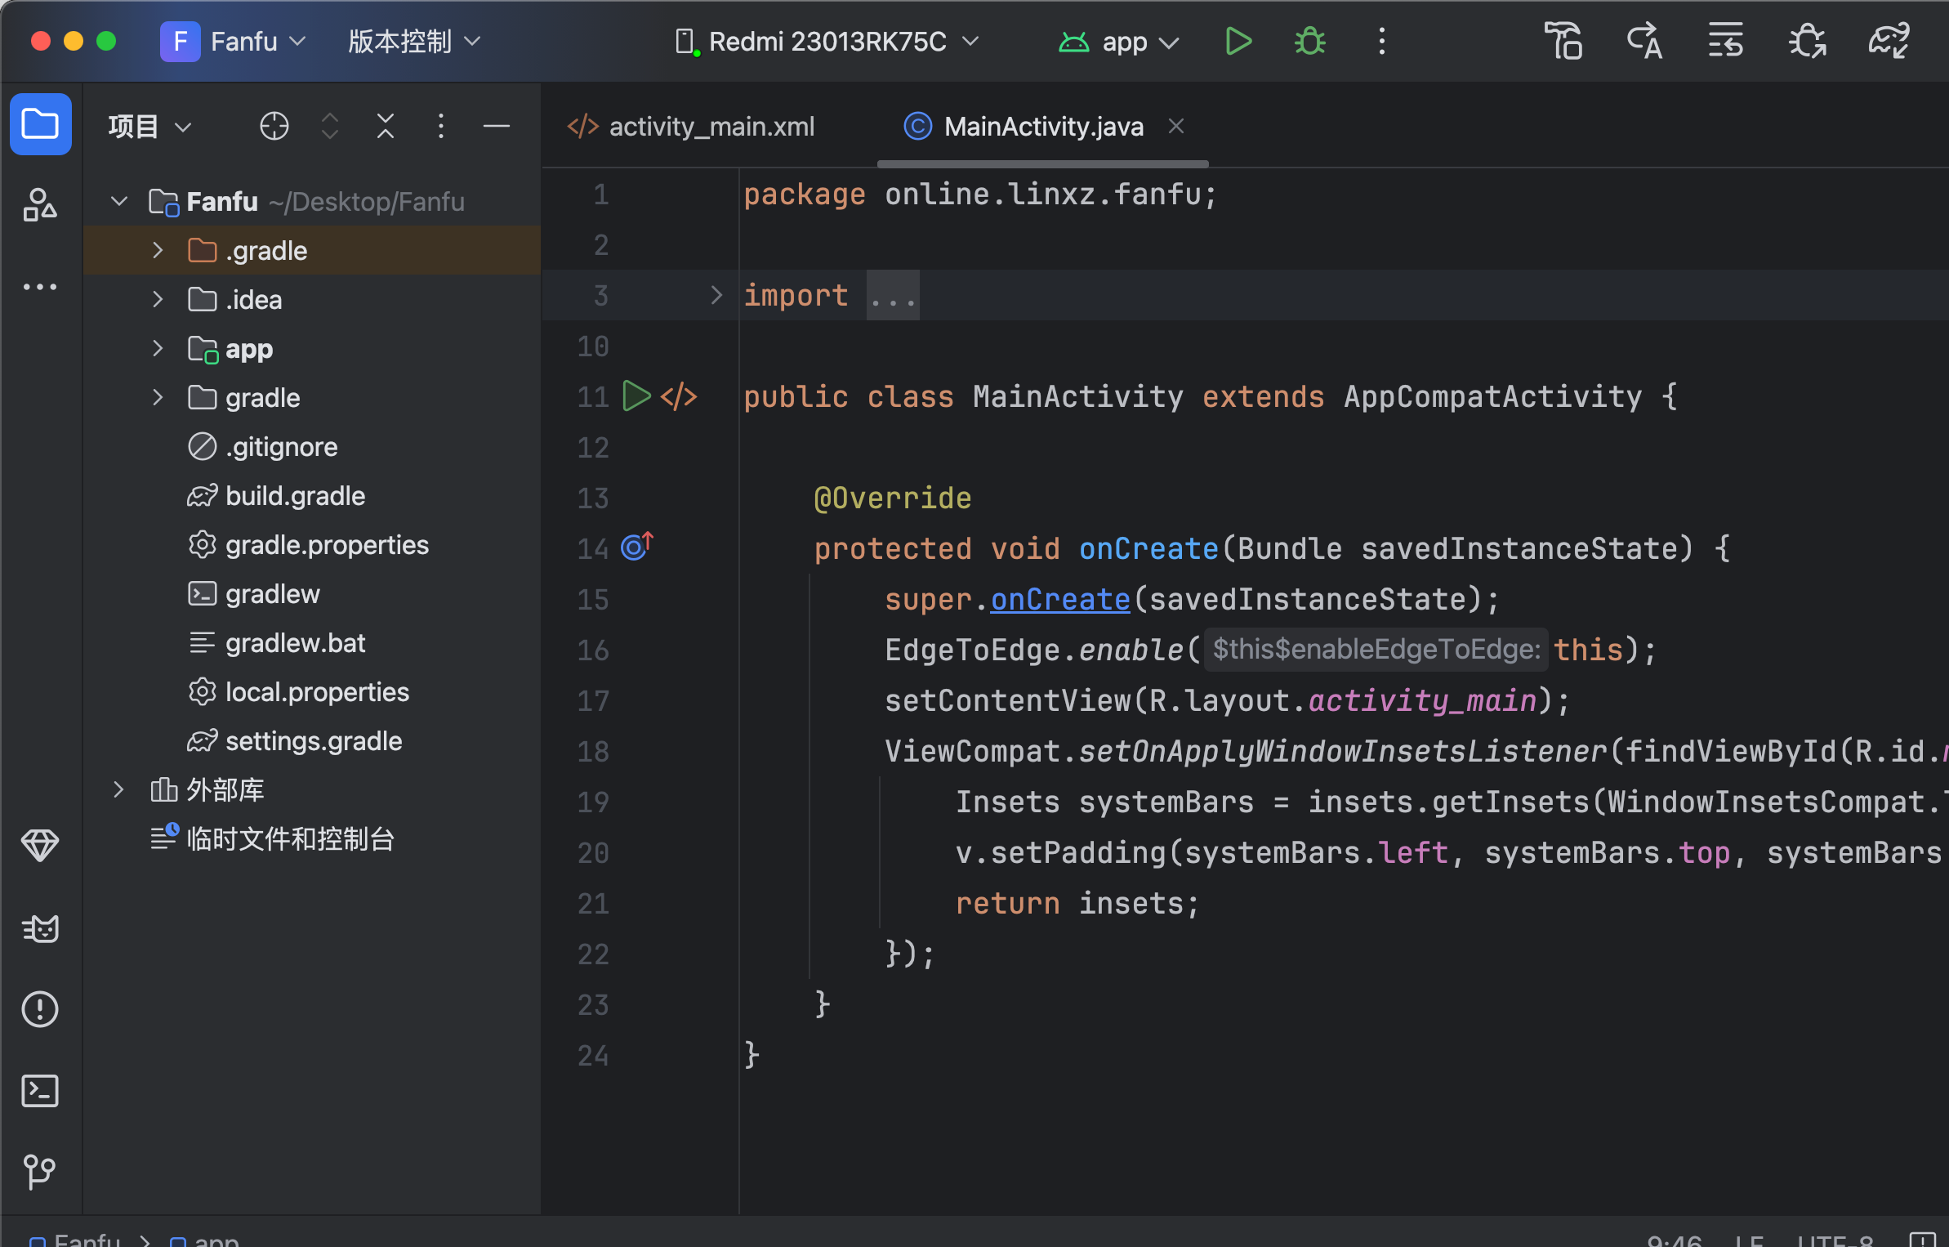Viewport: 1949px width, 1247px height.
Task: Expand the .gradle folder
Action: [158, 250]
